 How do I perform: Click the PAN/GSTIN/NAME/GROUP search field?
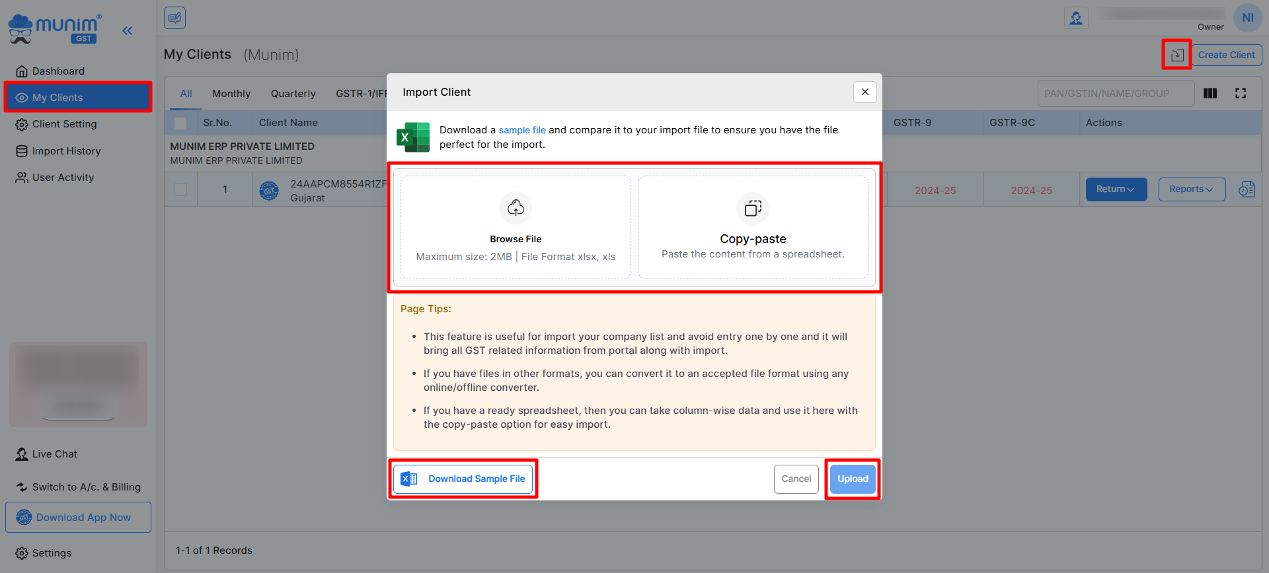pos(1115,94)
